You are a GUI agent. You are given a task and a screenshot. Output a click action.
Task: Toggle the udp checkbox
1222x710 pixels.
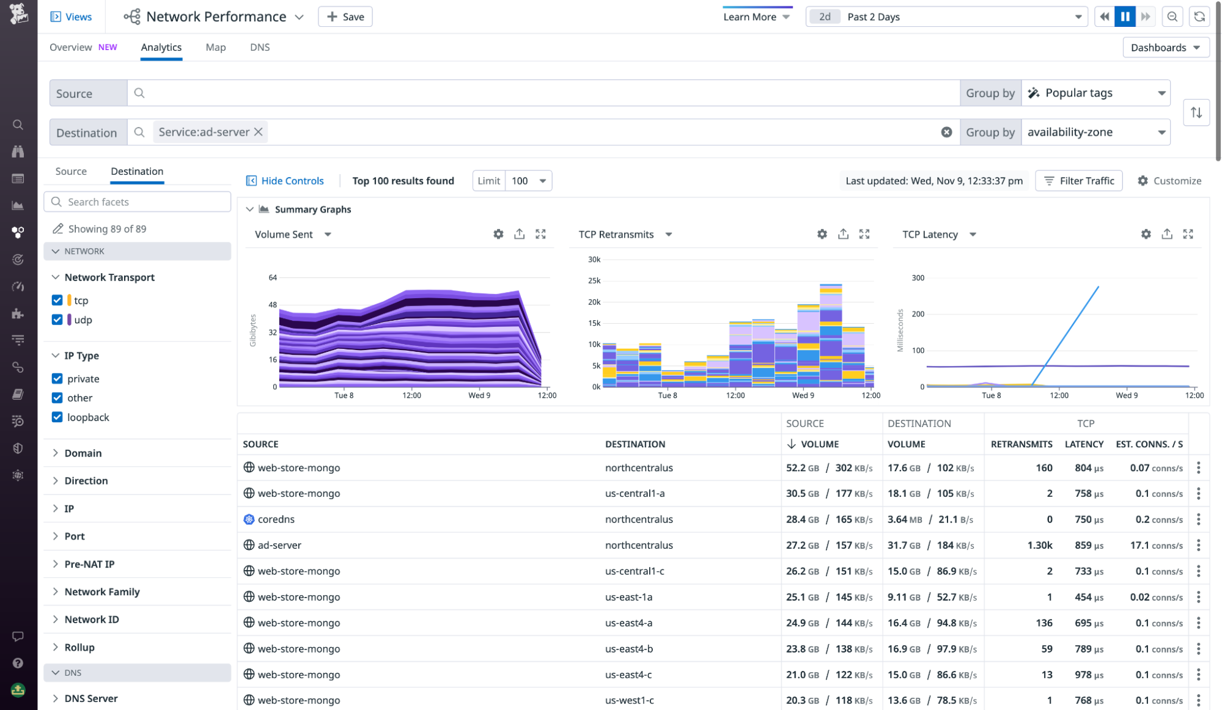(57, 320)
